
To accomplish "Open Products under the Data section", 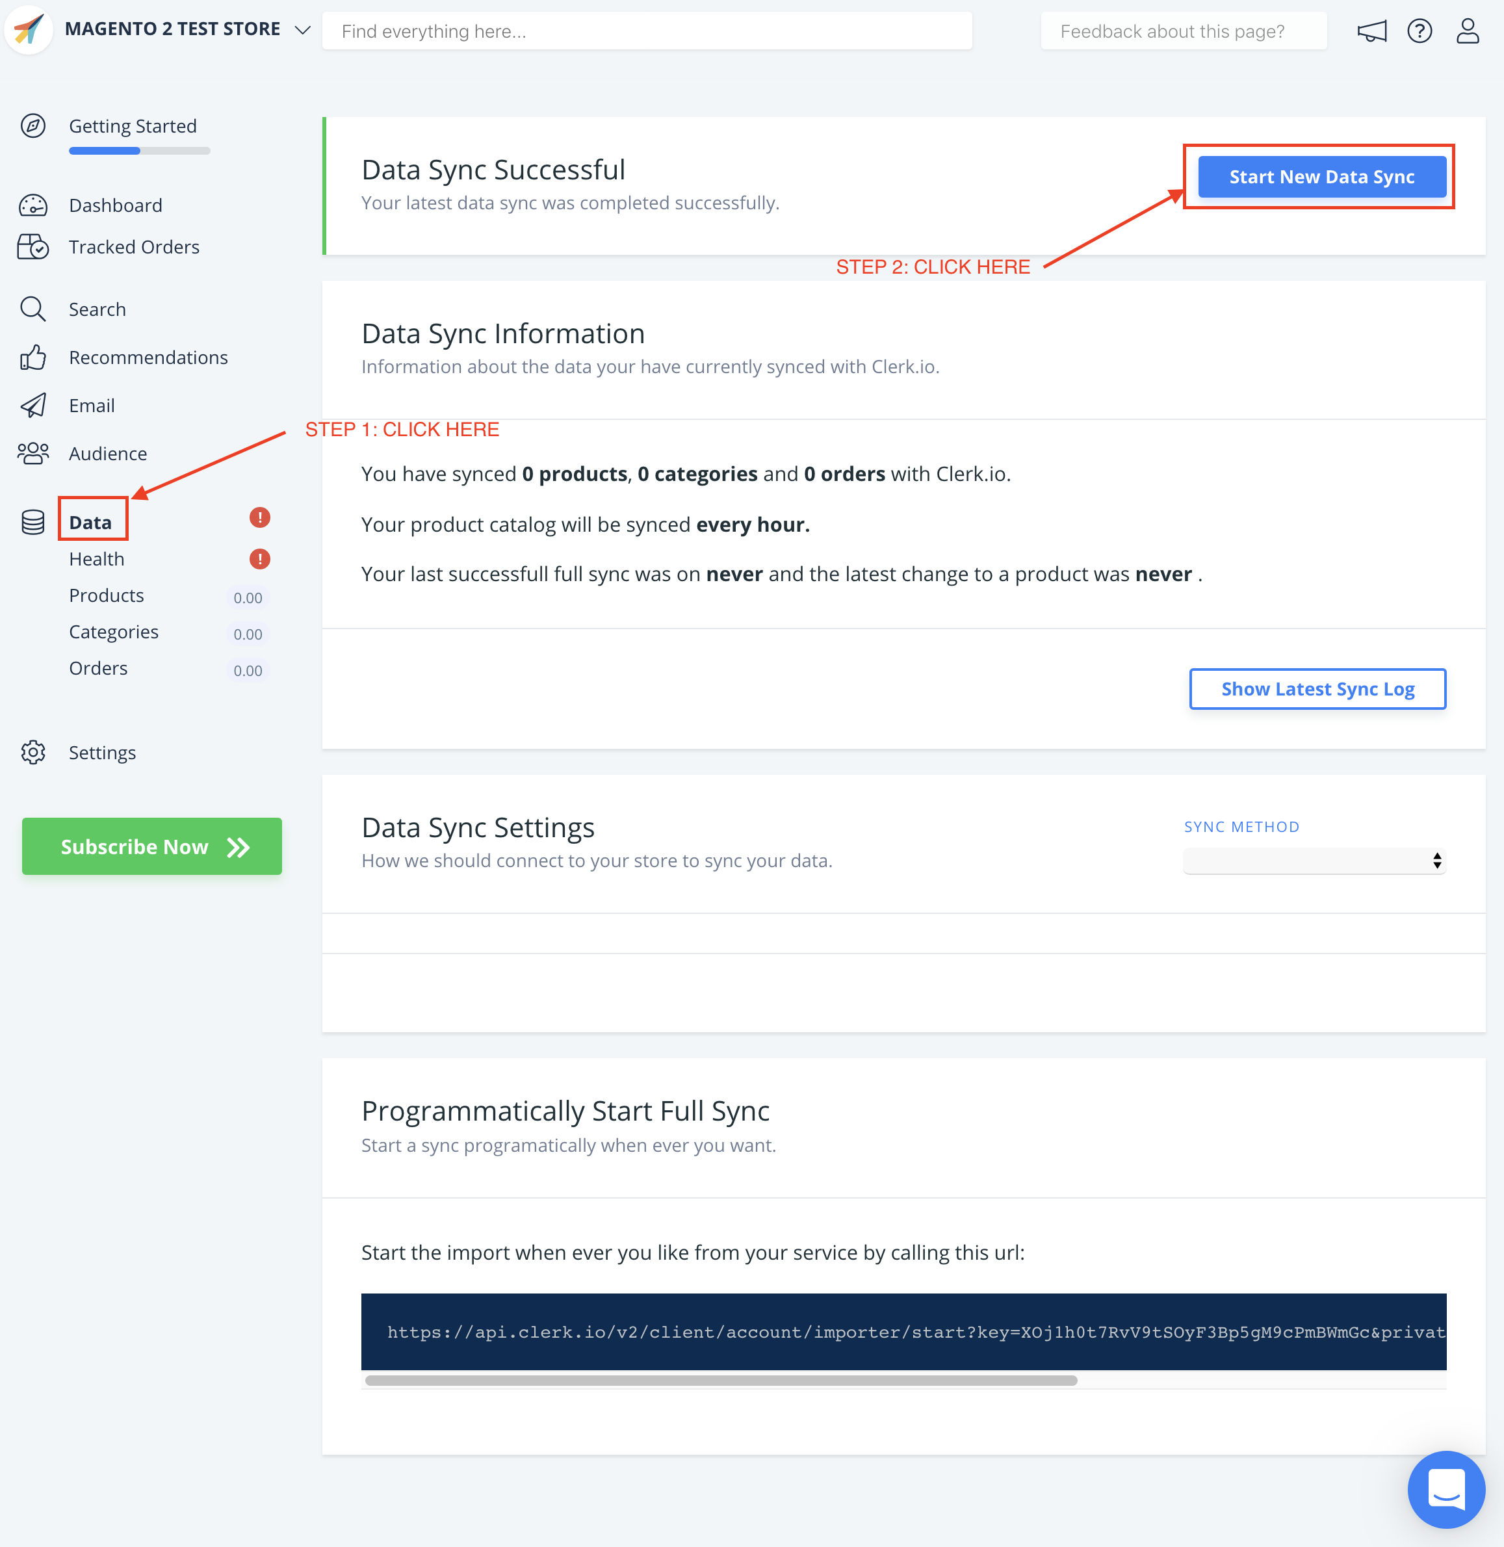I will 107,596.
